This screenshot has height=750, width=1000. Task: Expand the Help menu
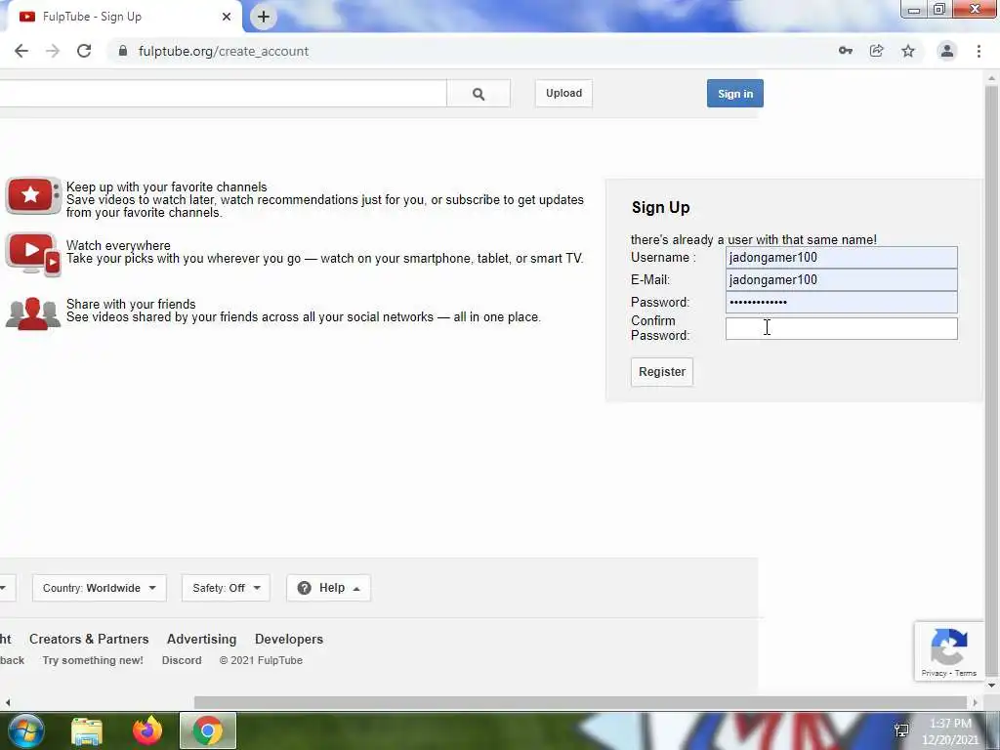pyautogui.click(x=328, y=588)
